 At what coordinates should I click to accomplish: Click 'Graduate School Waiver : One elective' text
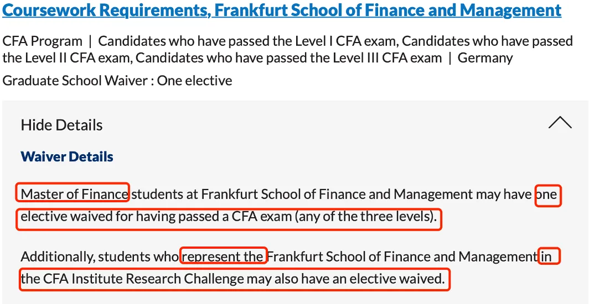[117, 80]
